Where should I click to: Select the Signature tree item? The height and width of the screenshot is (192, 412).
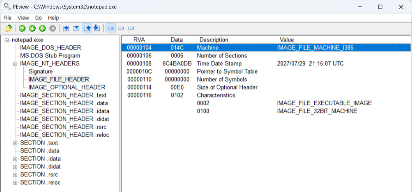[x=41, y=72]
